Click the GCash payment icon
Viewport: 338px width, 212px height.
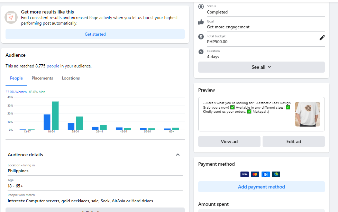pyautogui.click(x=265, y=174)
